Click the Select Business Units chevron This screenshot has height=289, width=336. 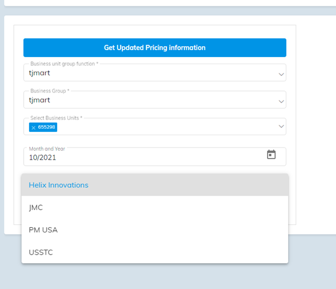[x=281, y=126]
